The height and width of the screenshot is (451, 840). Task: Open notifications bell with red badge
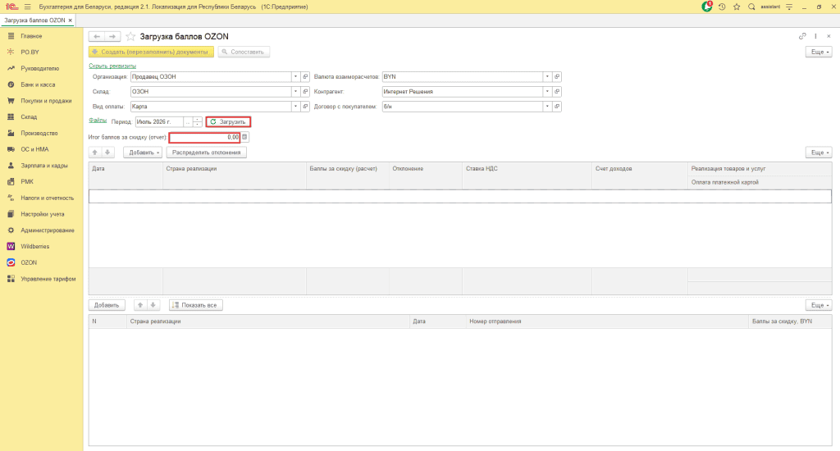tap(707, 7)
